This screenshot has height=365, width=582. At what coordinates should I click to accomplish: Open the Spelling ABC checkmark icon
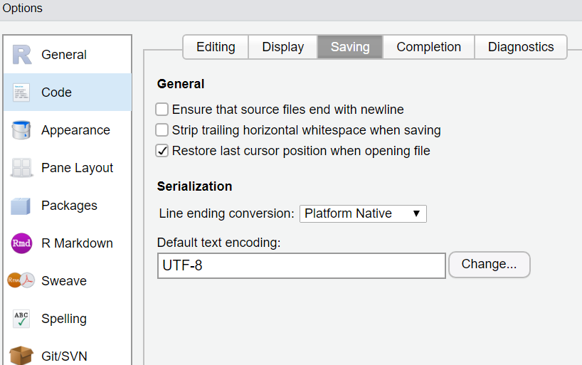click(x=21, y=319)
